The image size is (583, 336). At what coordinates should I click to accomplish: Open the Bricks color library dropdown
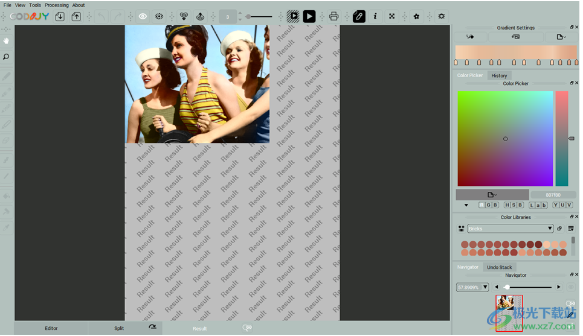(511, 229)
